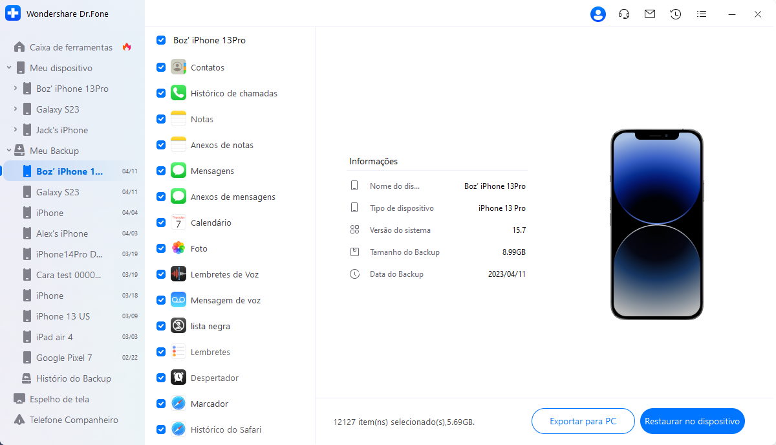The height and width of the screenshot is (445, 776).
Task: Toggle the lista negra checkbox
Action: [161, 326]
